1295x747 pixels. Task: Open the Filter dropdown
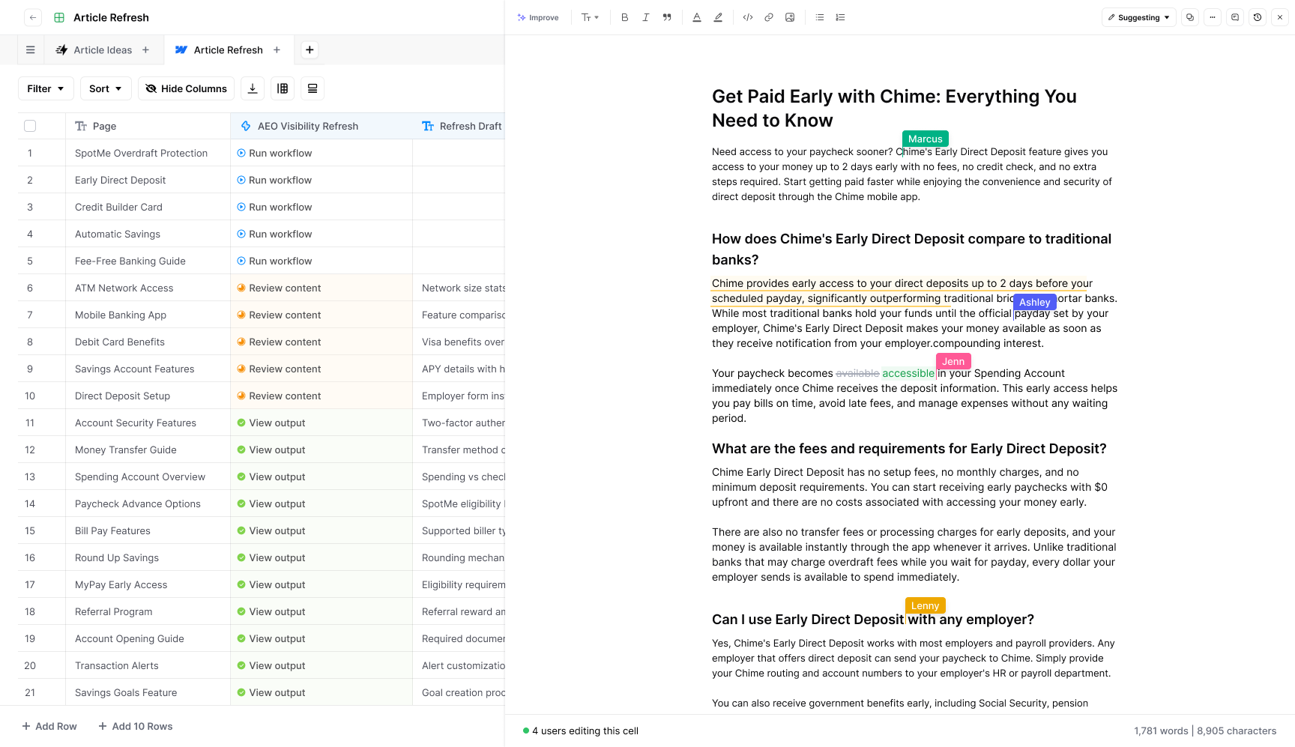pos(46,88)
